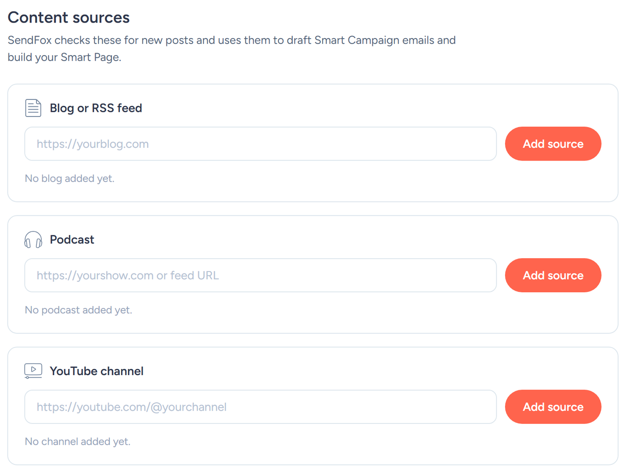Click the SendFox description paragraph under the heading
625x475 pixels.
232,49
